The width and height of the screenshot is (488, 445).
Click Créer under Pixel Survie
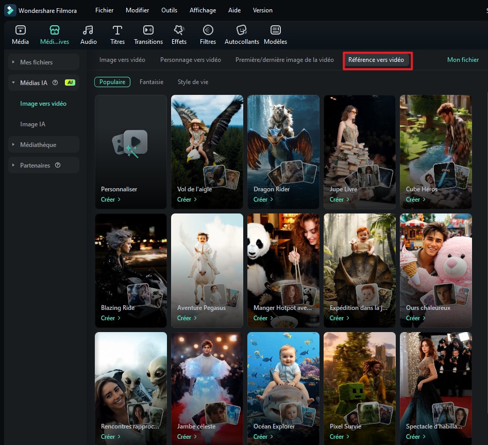point(339,437)
